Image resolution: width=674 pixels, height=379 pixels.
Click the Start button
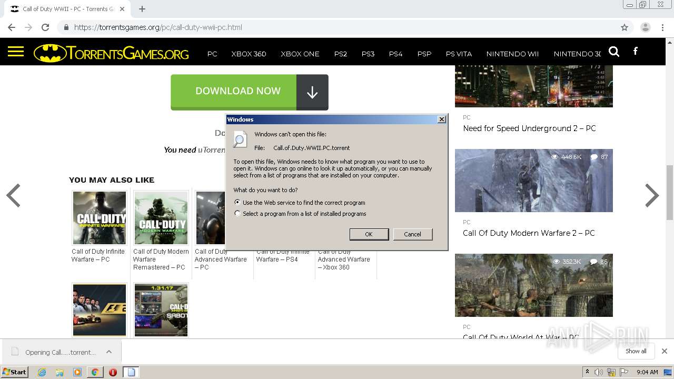(x=14, y=372)
